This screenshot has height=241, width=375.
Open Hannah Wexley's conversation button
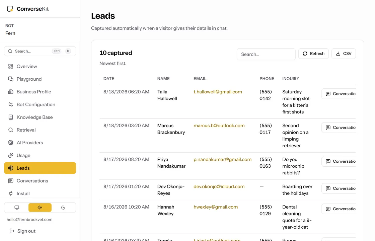click(339, 209)
